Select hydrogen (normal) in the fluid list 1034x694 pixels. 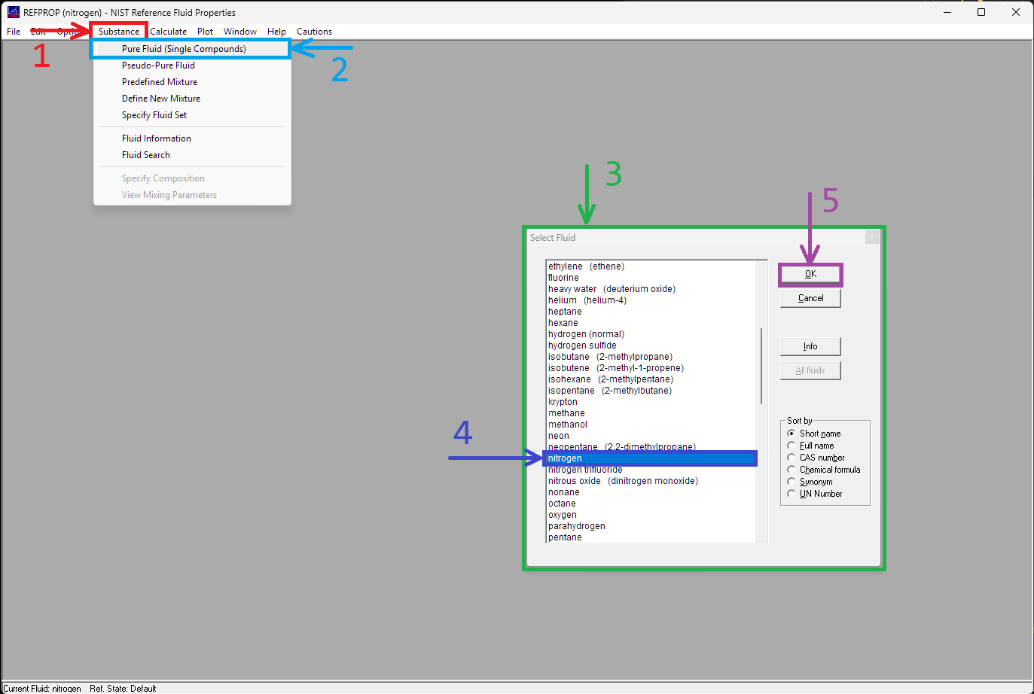[651, 334]
